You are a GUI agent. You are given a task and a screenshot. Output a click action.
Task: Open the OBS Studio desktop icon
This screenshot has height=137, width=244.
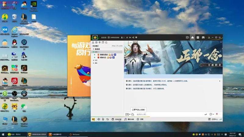point(14,96)
